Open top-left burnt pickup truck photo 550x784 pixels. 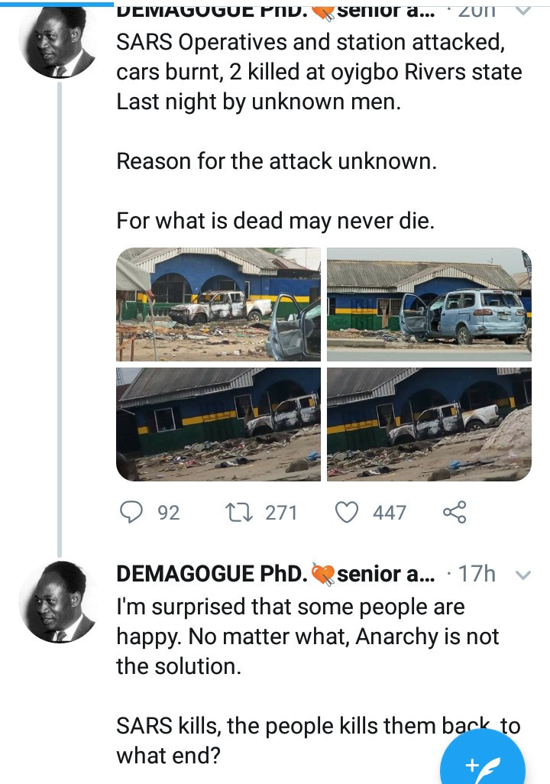pyautogui.click(x=218, y=304)
